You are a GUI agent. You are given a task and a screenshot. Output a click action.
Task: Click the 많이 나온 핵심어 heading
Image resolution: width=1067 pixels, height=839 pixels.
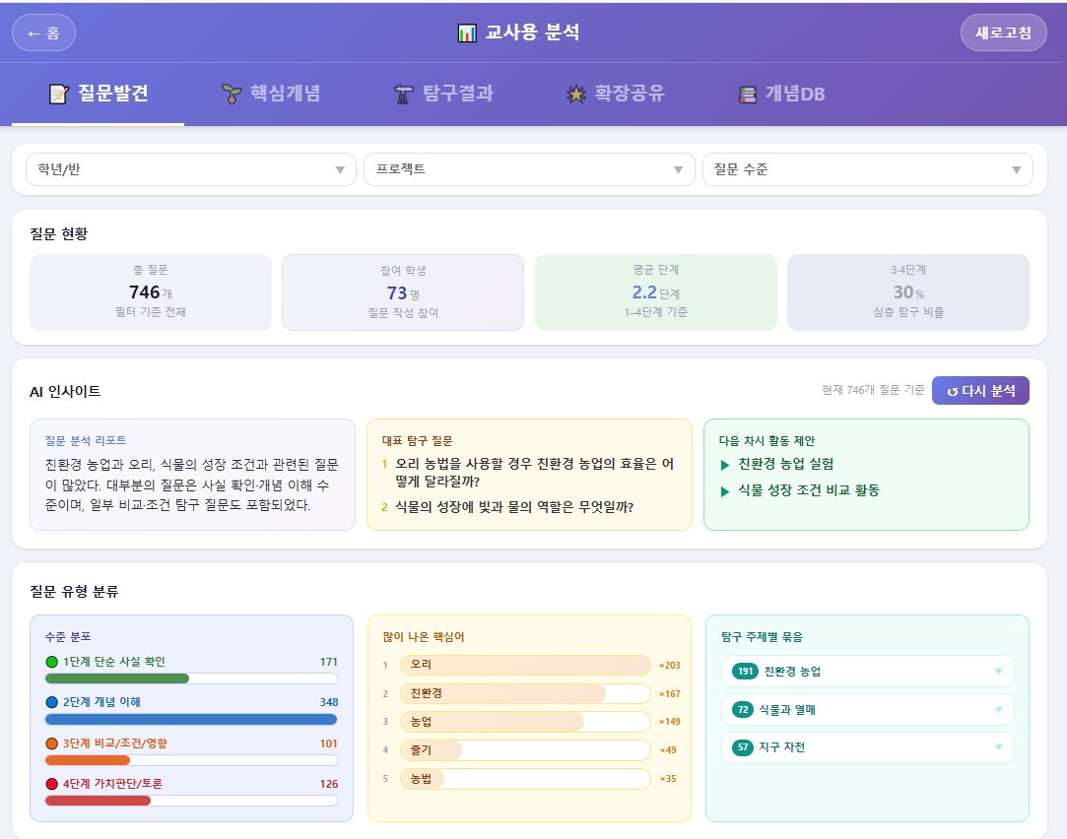click(x=424, y=637)
